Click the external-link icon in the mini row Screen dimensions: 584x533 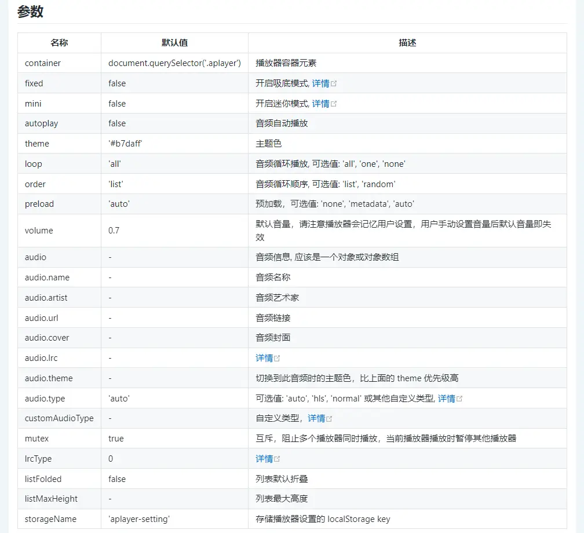(334, 104)
